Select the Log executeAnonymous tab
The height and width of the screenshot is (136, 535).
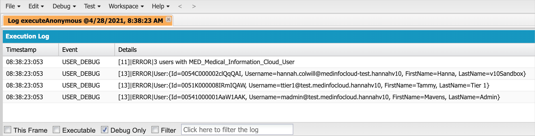(x=85, y=21)
